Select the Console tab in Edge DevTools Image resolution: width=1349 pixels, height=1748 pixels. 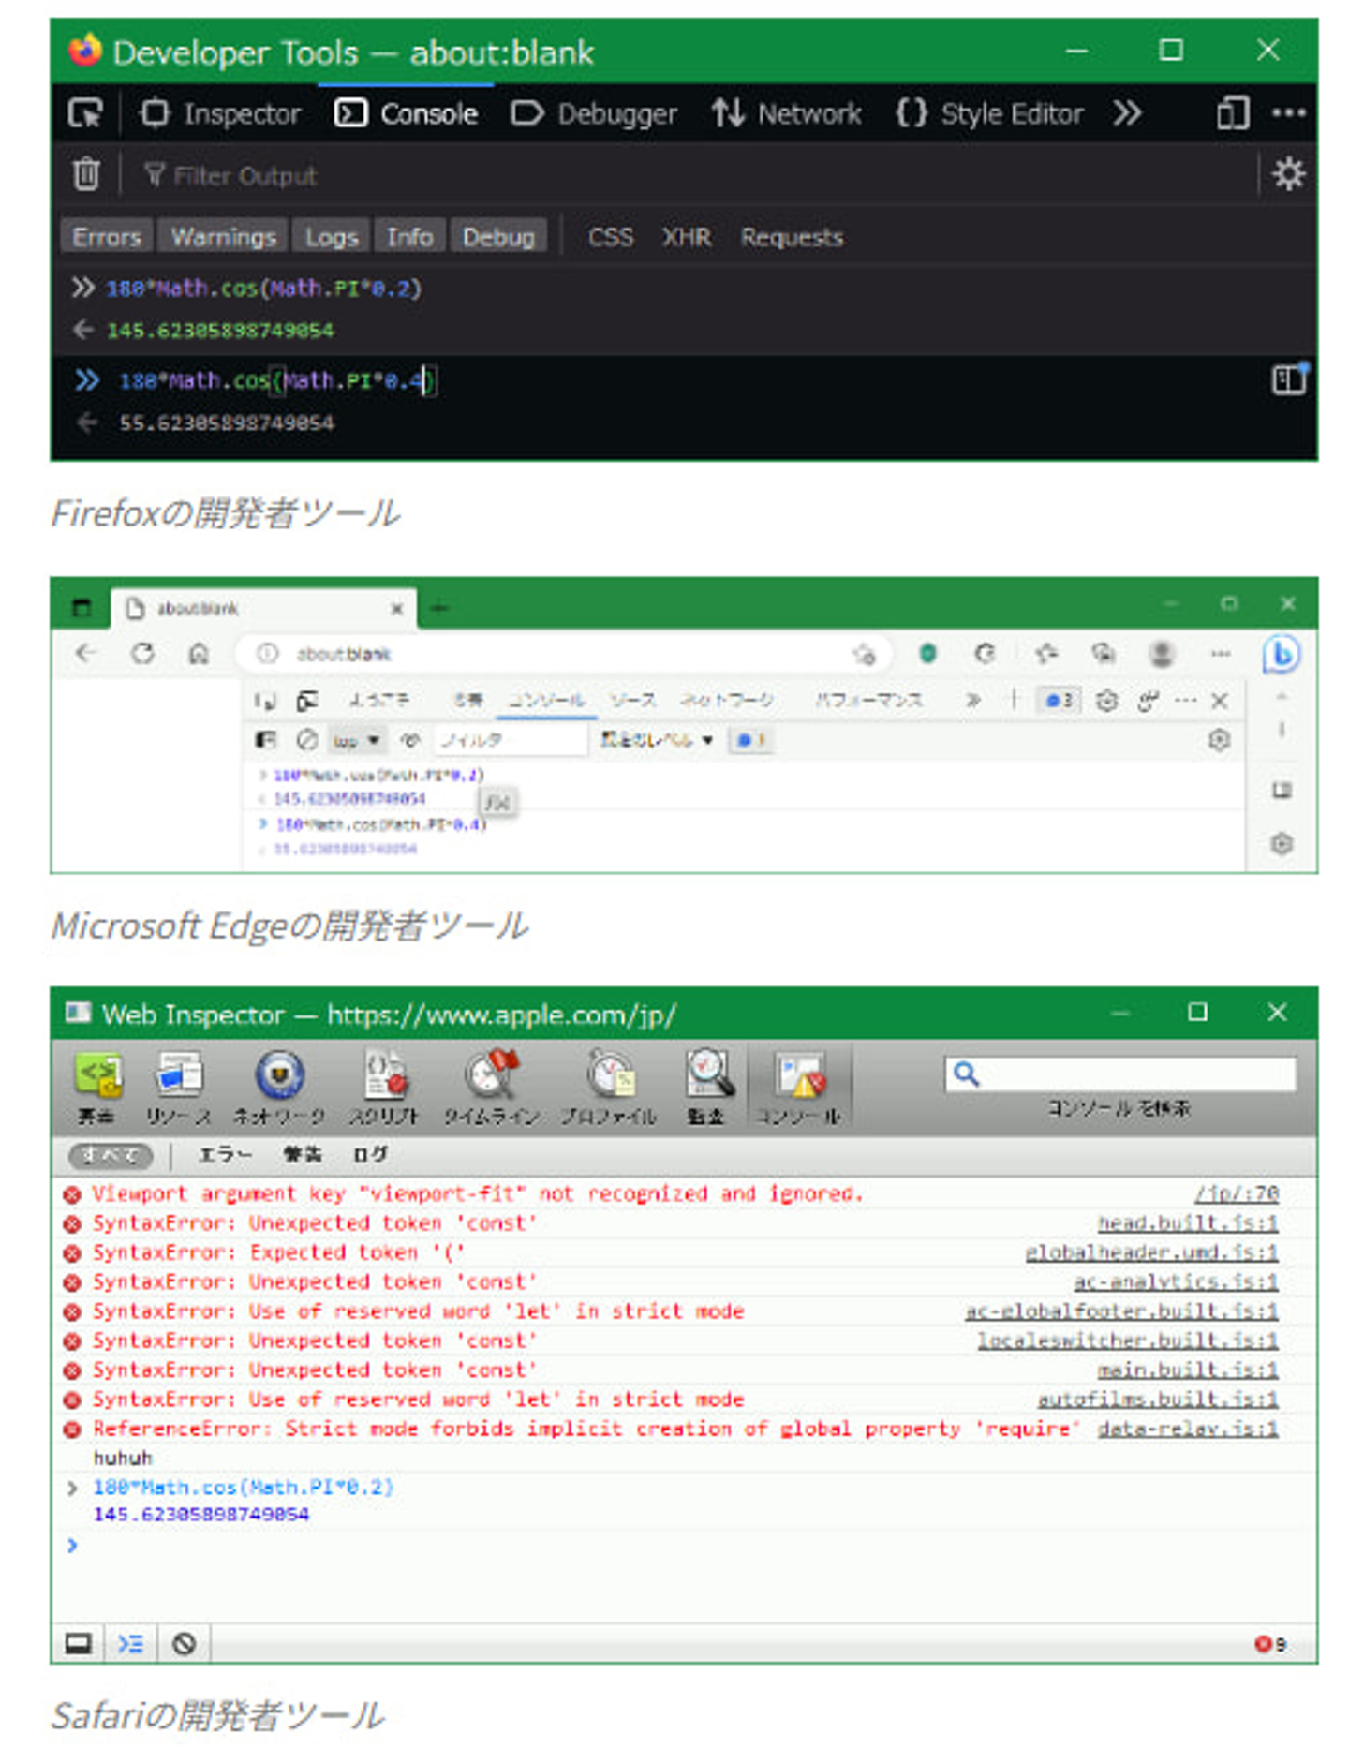point(547,701)
